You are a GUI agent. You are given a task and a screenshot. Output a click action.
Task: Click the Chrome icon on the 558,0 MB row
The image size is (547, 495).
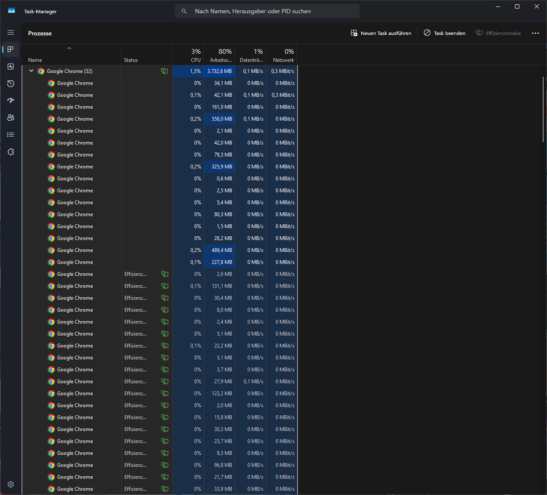pyautogui.click(x=51, y=119)
